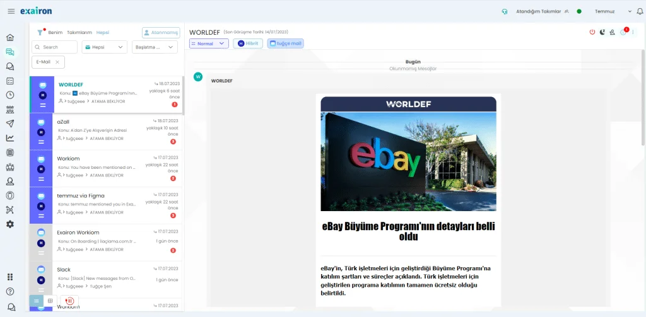646x317 pixels.
Task: Go to the Home icon in sidebar
Action: (x=10, y=37)
